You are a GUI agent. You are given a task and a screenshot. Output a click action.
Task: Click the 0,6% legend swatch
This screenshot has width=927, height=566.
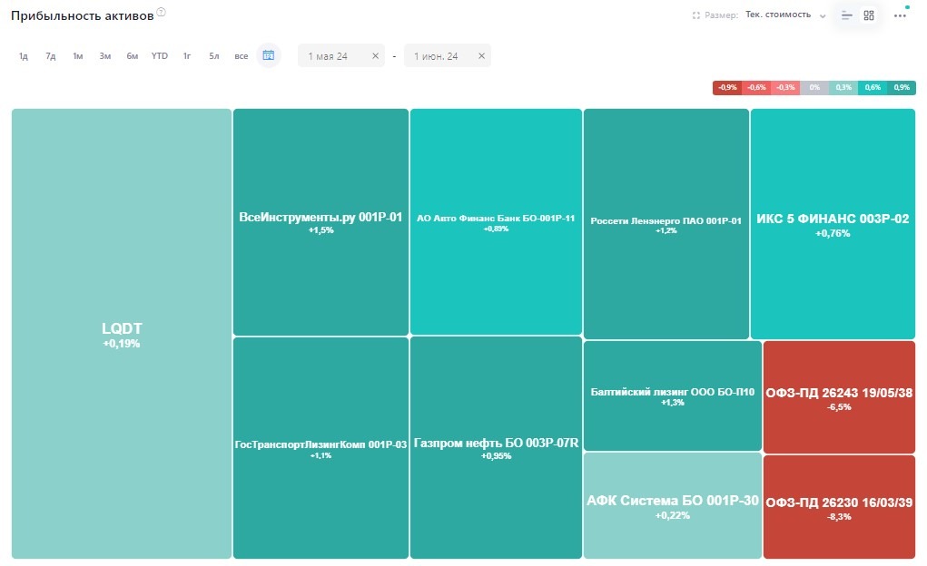873,87
